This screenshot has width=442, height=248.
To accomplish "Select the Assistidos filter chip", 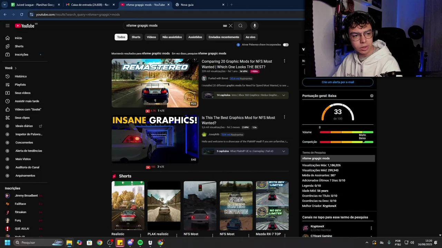I will (195, 37).
